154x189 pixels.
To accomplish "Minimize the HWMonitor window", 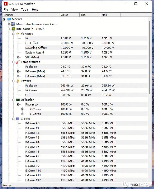I will point(125,4).
